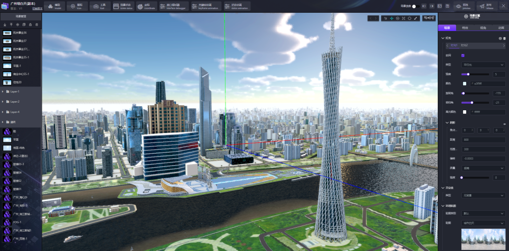The height and width of the screenshot is (251, 509).
Task: Uncheck the light enable checkbox
Action: coord(463,55)
